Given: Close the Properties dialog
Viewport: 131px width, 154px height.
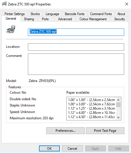Looking at the screenshot, I should click(x=127, y=4).
